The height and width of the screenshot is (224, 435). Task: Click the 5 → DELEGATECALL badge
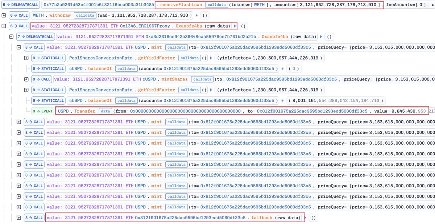point(21,5)
